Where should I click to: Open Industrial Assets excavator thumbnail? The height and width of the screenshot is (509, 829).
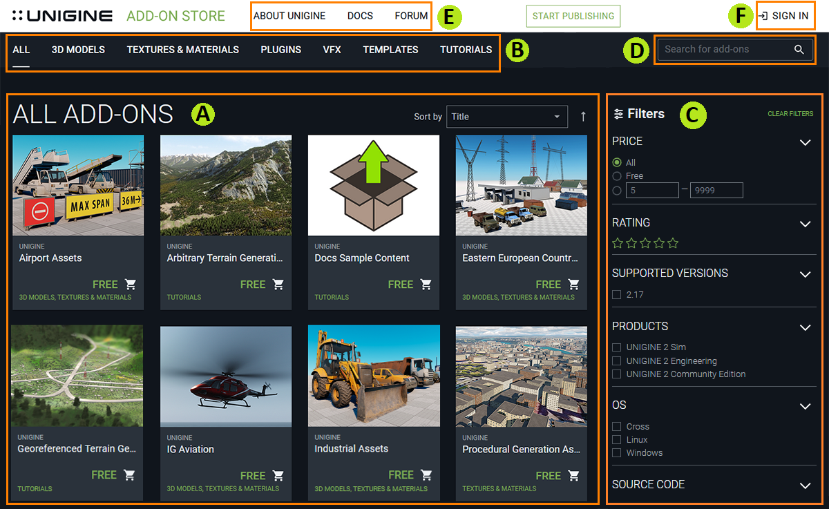[374, 376]
